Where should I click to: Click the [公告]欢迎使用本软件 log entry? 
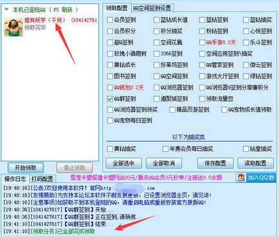click(x=79, y=188)
